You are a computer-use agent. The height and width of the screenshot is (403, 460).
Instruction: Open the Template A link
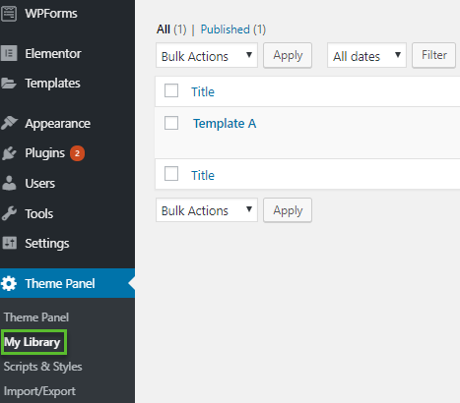pyautogui.click(x=225, y=124)
